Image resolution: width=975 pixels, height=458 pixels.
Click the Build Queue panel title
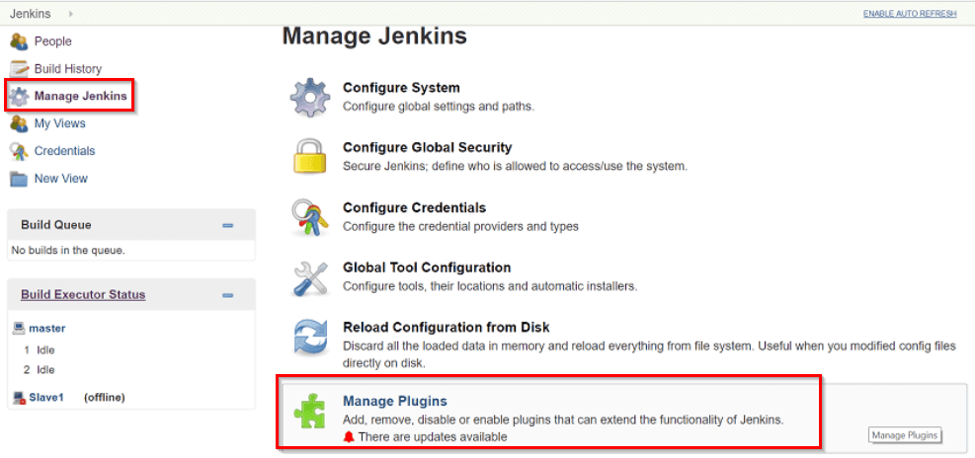tap(56, 225)
